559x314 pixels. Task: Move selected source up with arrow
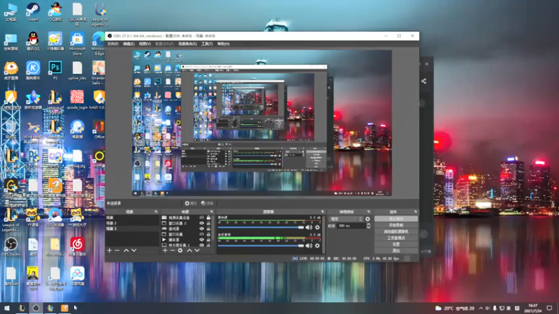click(189, 251)
